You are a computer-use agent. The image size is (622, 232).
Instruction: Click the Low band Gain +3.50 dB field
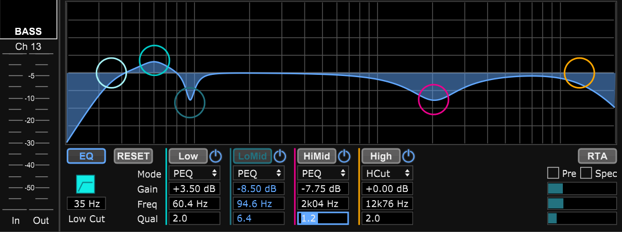(x=194, y=188)
